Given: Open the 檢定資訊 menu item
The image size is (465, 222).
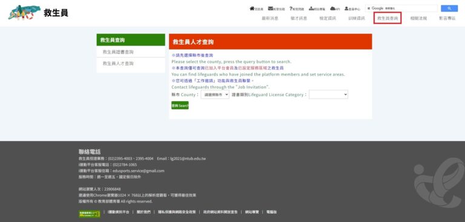Looking at the screenshot, I should pos(328,18).
